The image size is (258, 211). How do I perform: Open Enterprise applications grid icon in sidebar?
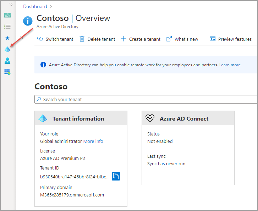(7, 72)
